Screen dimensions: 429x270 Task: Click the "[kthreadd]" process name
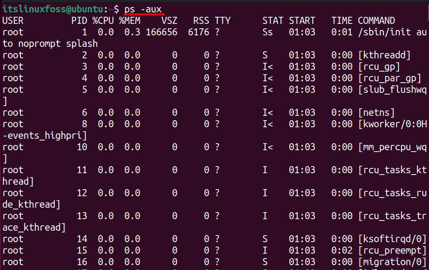coord(384,55)
